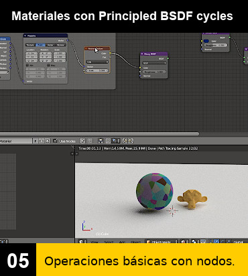Select the Vector type in Mapping node
This screenshot has width=248, height=276.
click(50, 45)
